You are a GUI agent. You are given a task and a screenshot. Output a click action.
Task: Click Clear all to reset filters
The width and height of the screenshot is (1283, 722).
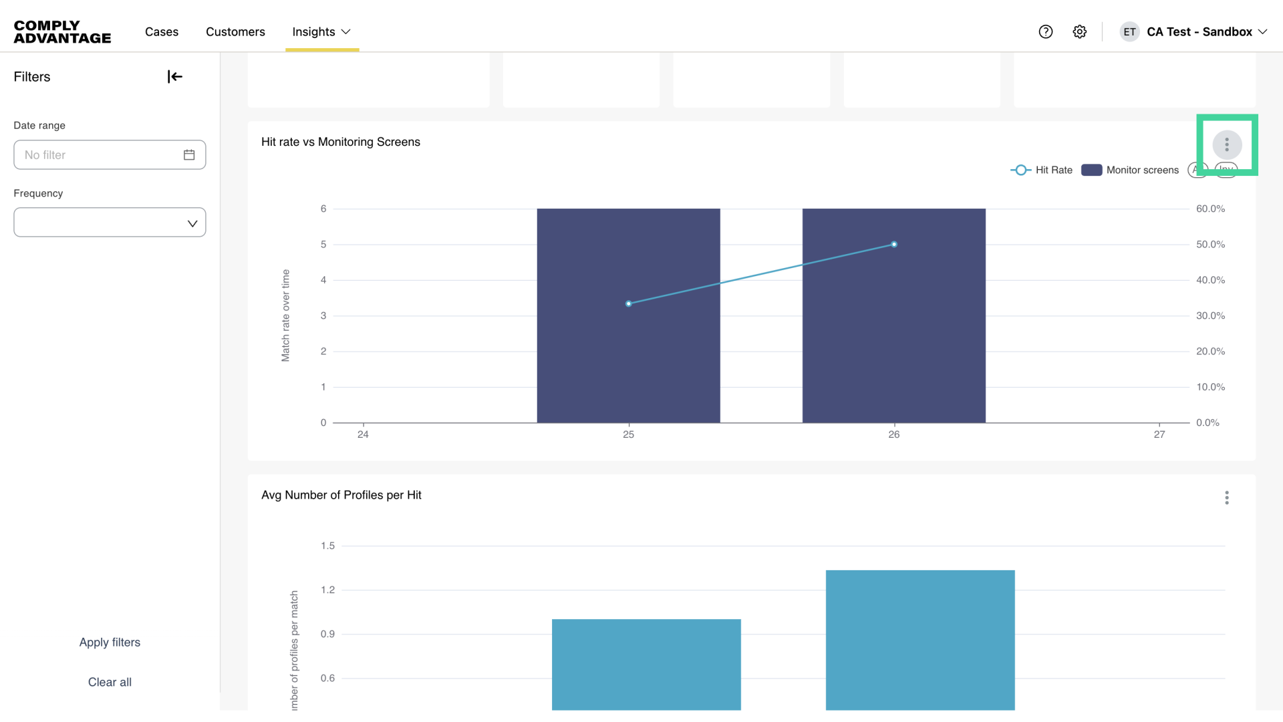pyautogui.click(x=110, y=682)
